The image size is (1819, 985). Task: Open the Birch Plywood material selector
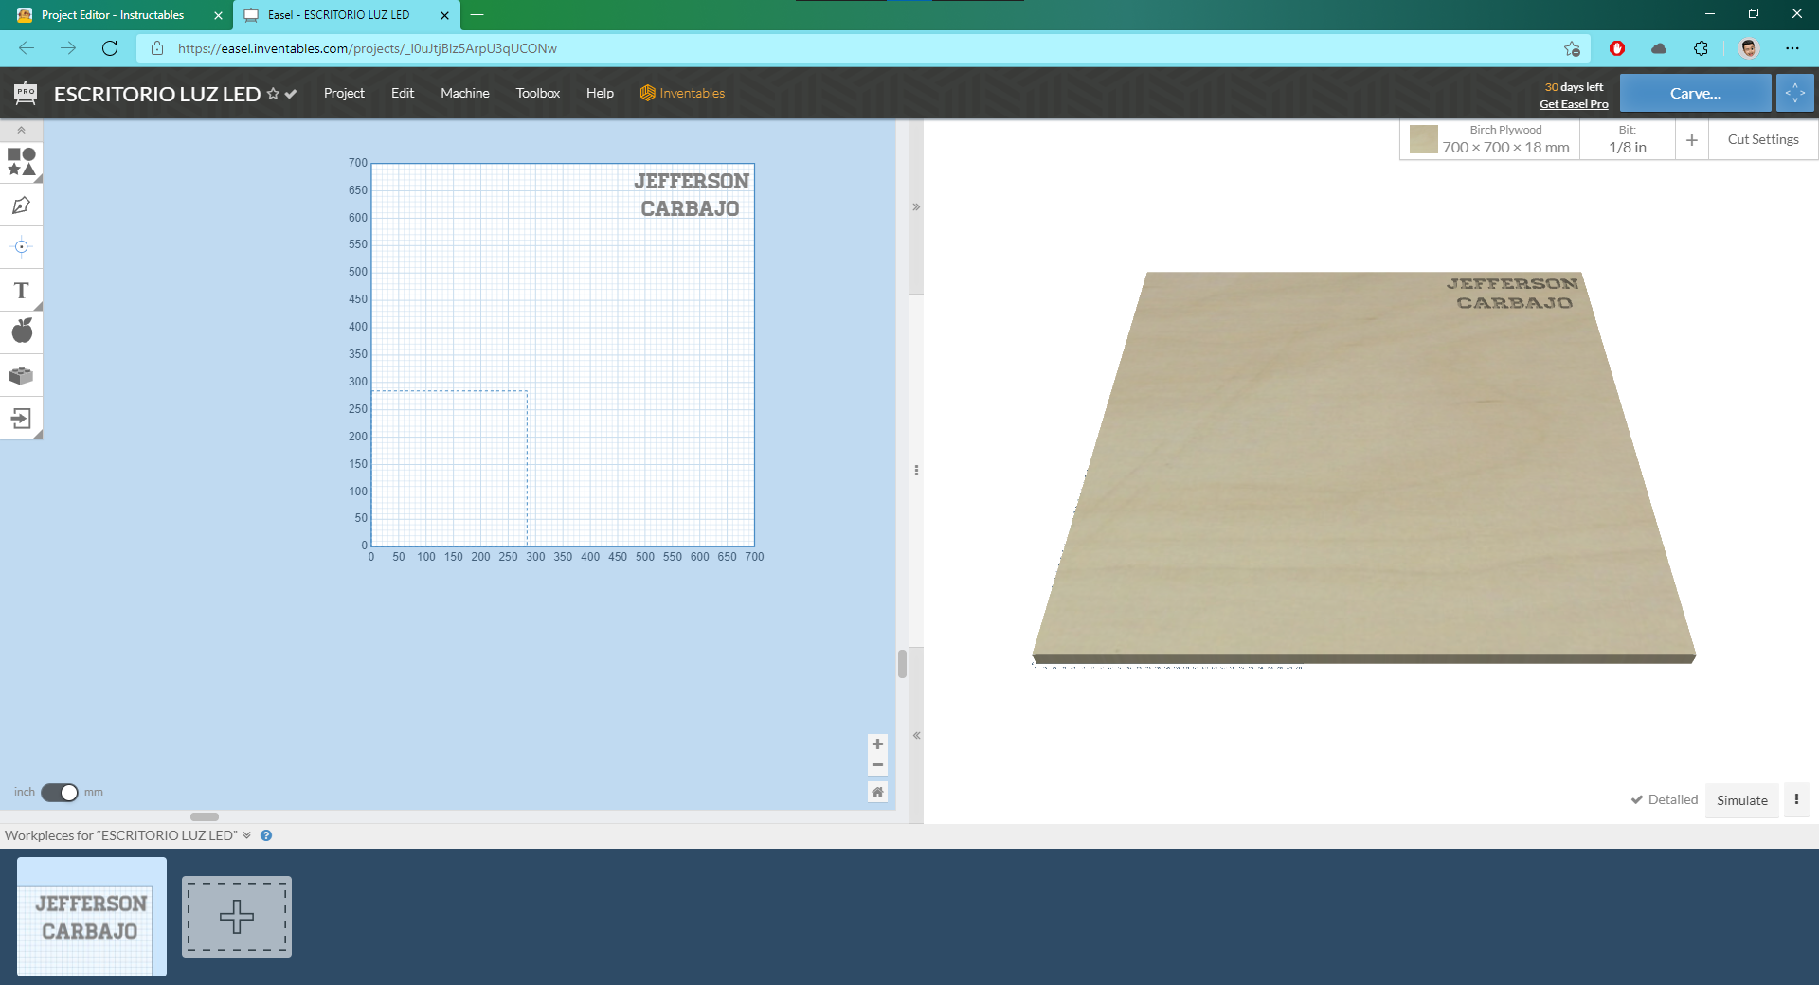[1490, 139]
